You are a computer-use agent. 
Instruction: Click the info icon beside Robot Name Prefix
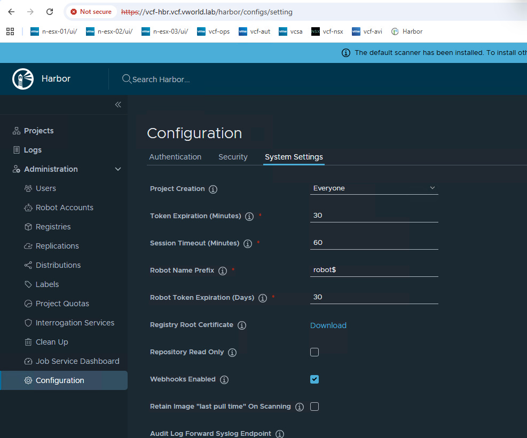pyautogui.click(x=223, y=271)
